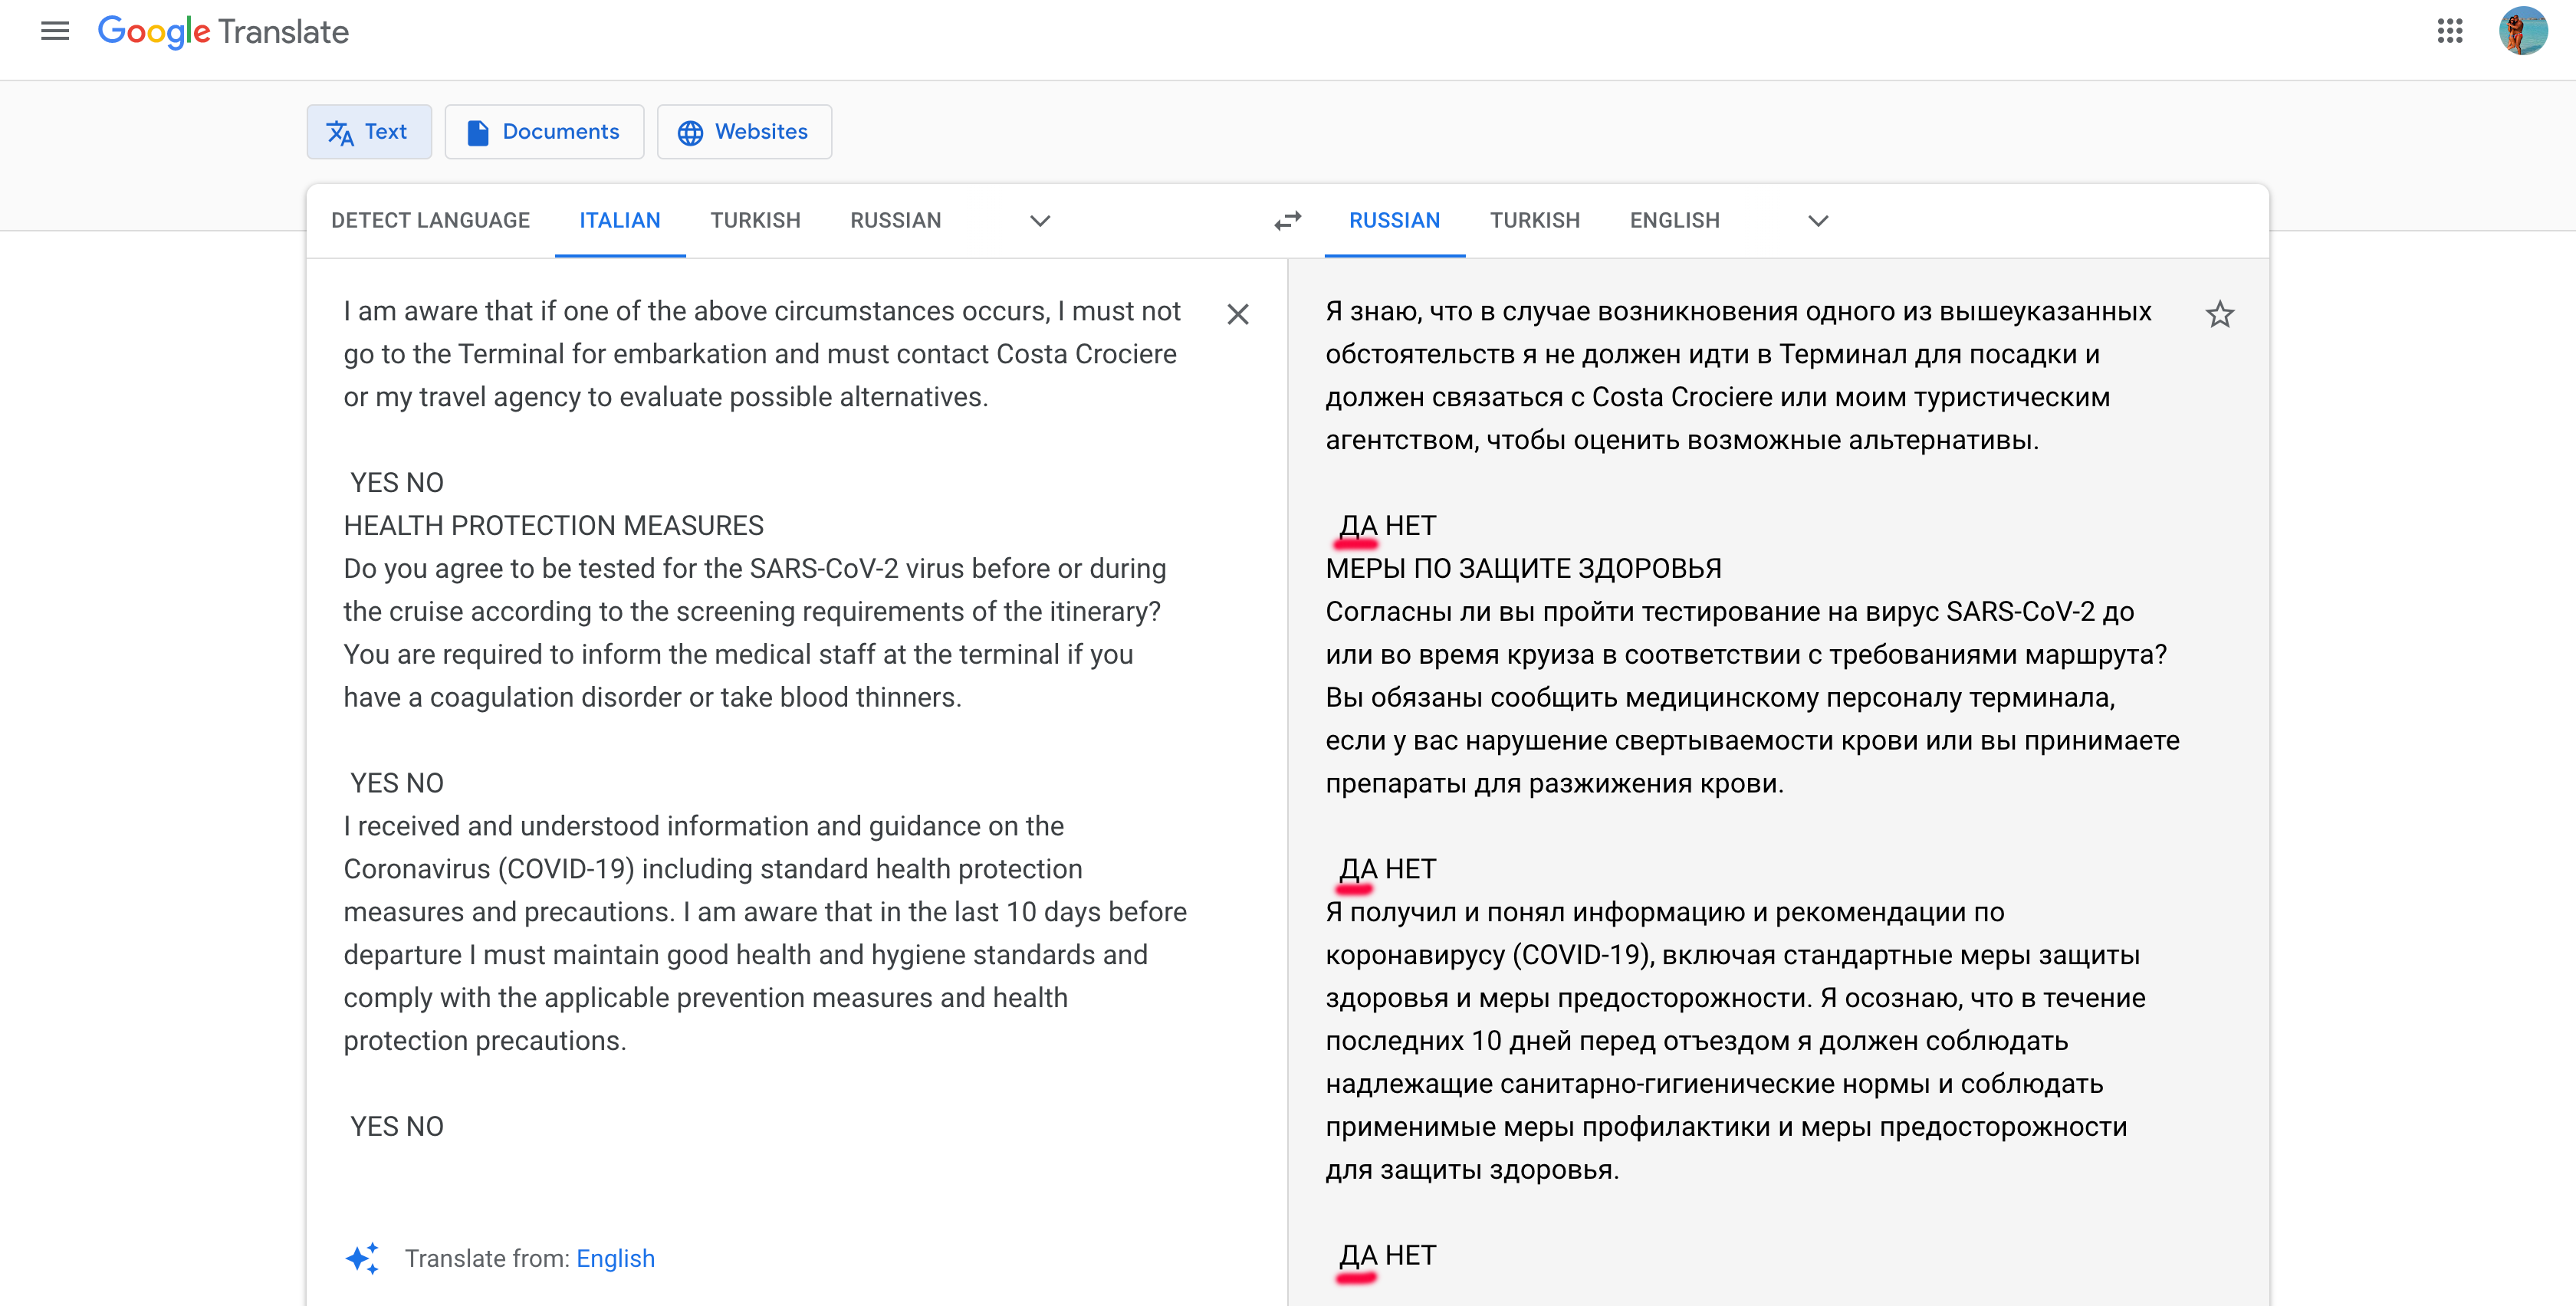Screen dimensions: 2576x1306
Task: Click the first 'ДА НЕТ' translated line
Action: click(x=1388, y=525)
